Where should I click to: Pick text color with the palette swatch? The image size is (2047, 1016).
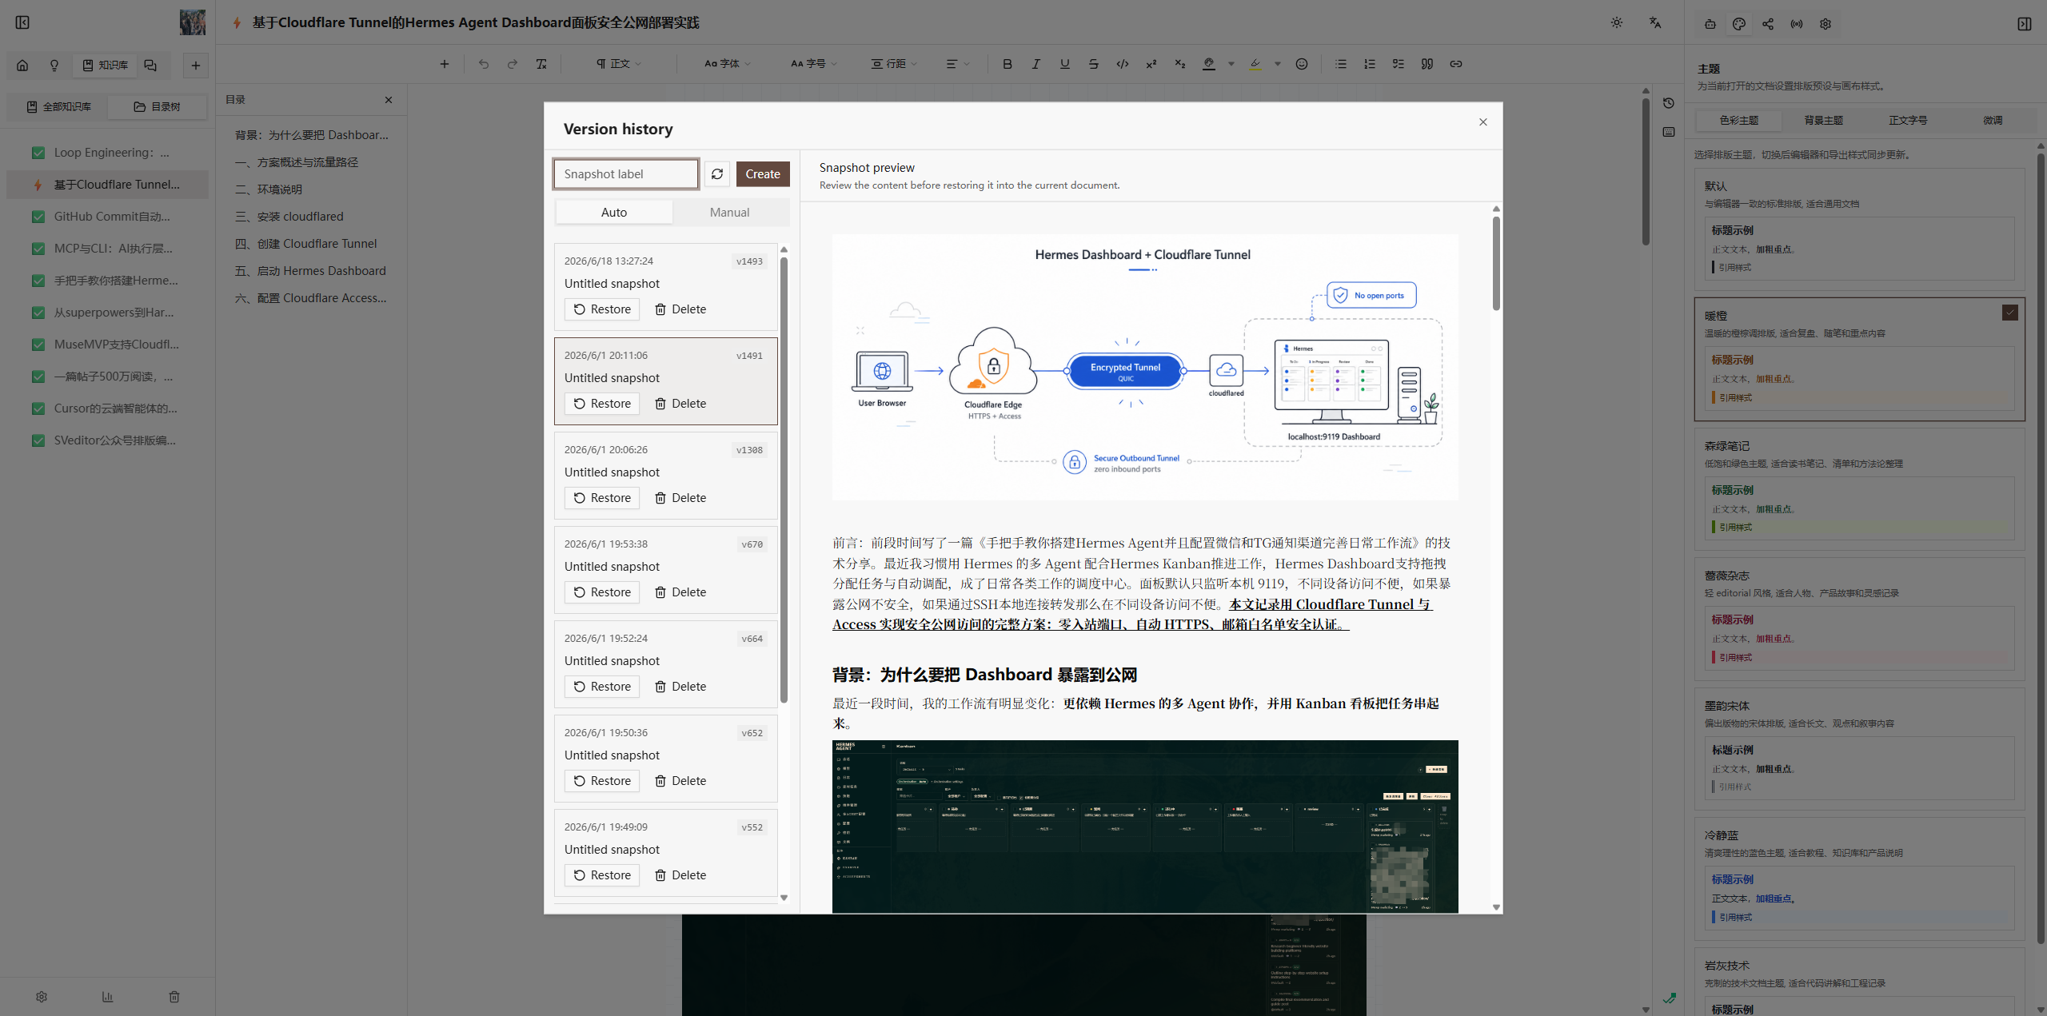pos(1209,64)
